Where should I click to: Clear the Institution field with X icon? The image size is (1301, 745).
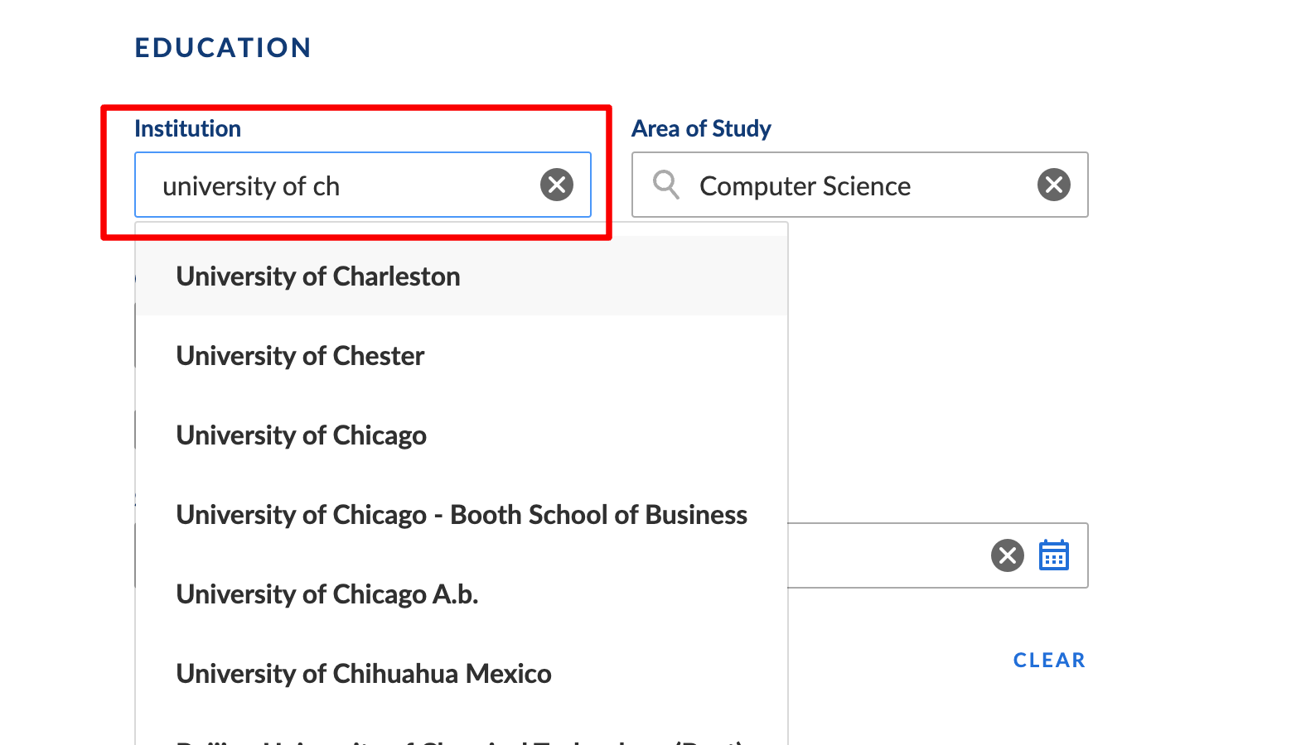pos(557,185)
